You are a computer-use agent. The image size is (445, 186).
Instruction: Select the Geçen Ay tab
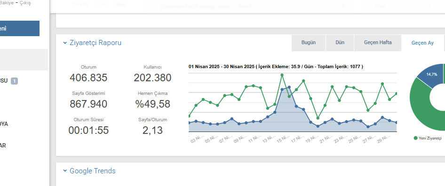point(422,43)
